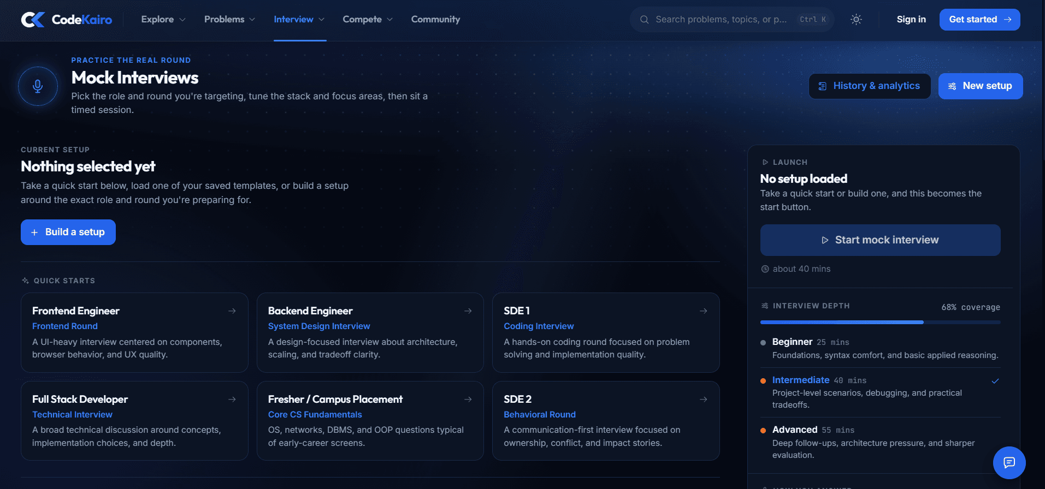
Task: Open the Frontend Round link
Action: tap(65, 326)
